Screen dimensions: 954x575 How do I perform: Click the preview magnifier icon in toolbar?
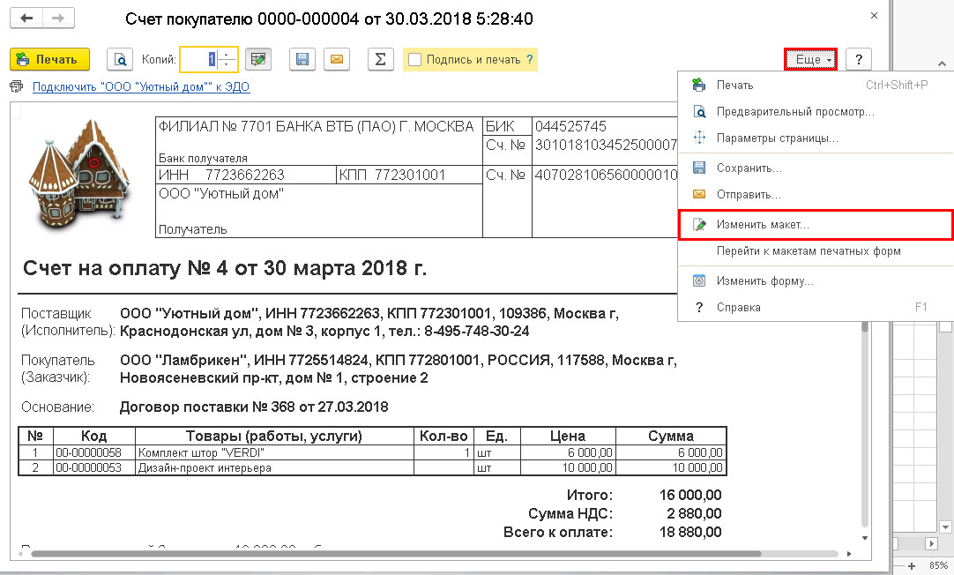tap(120, 60)
